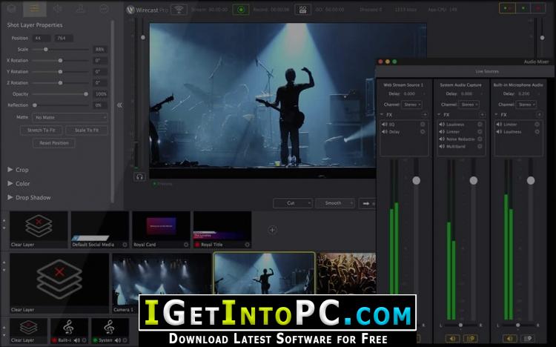Open the Matte dropdown

[70, 117]
